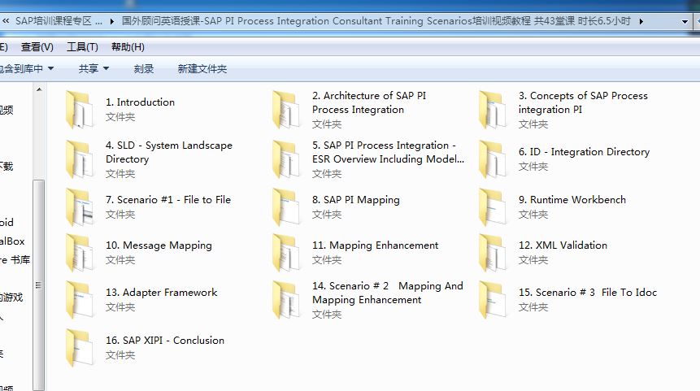Click the label '13. Adapter Framework'
The height and width of the screenshot is (391, 700).
(161, 293)
